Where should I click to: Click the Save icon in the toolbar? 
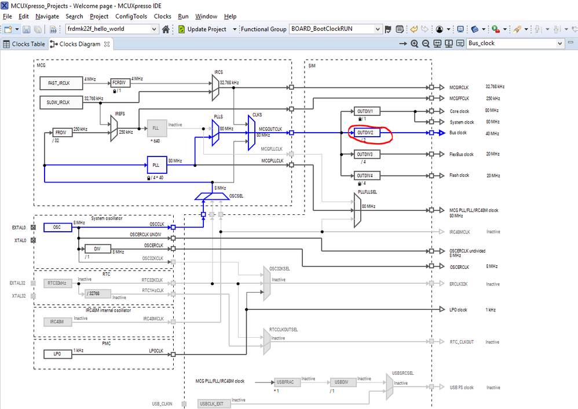click(26, 29)
